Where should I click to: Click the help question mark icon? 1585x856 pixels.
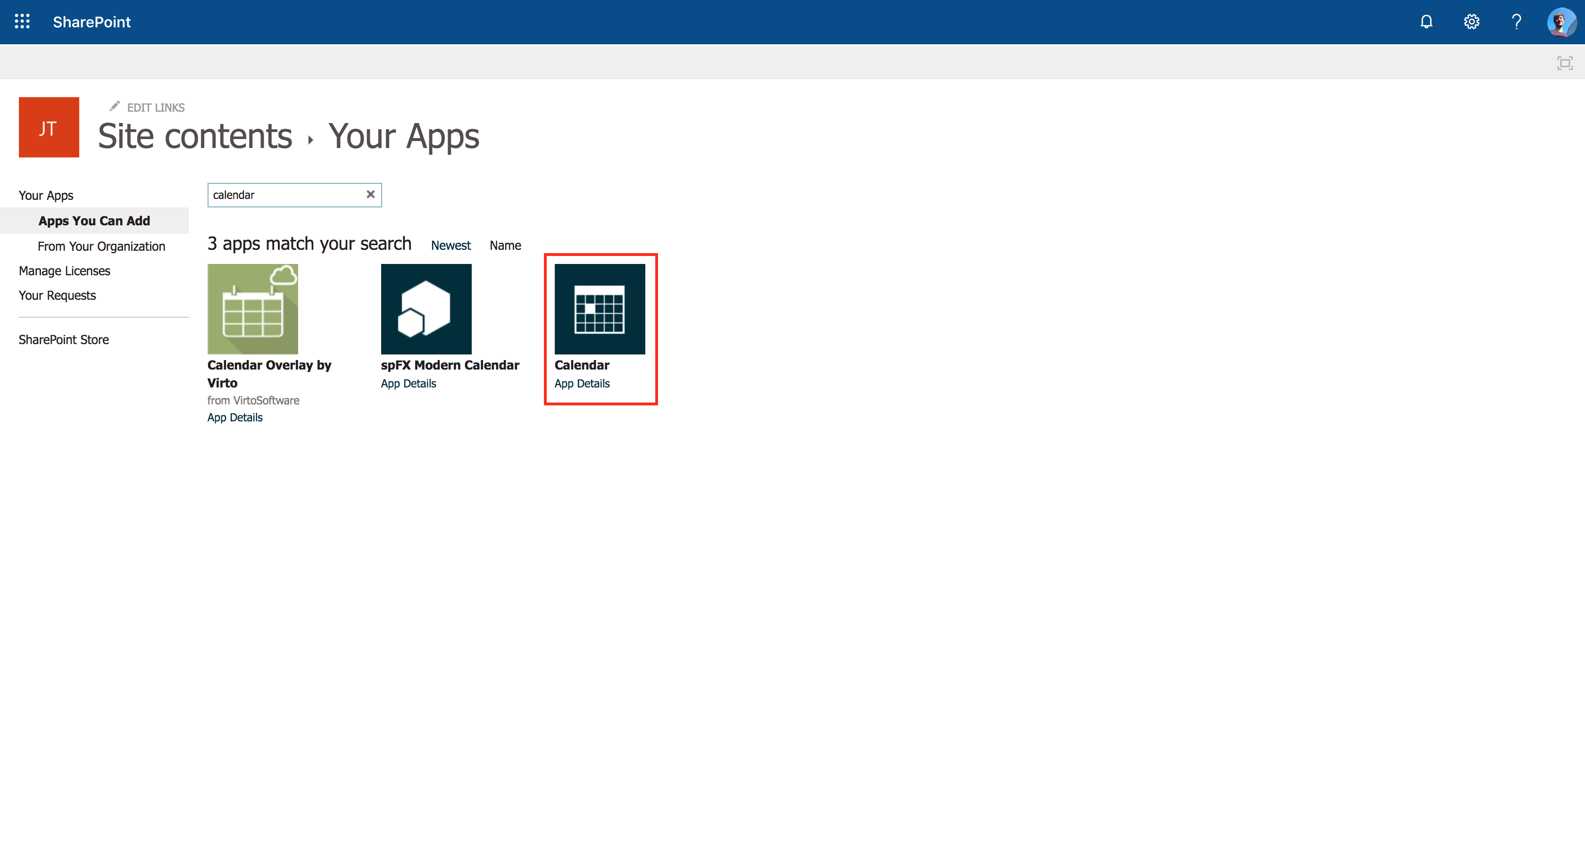coord(1514,21)
